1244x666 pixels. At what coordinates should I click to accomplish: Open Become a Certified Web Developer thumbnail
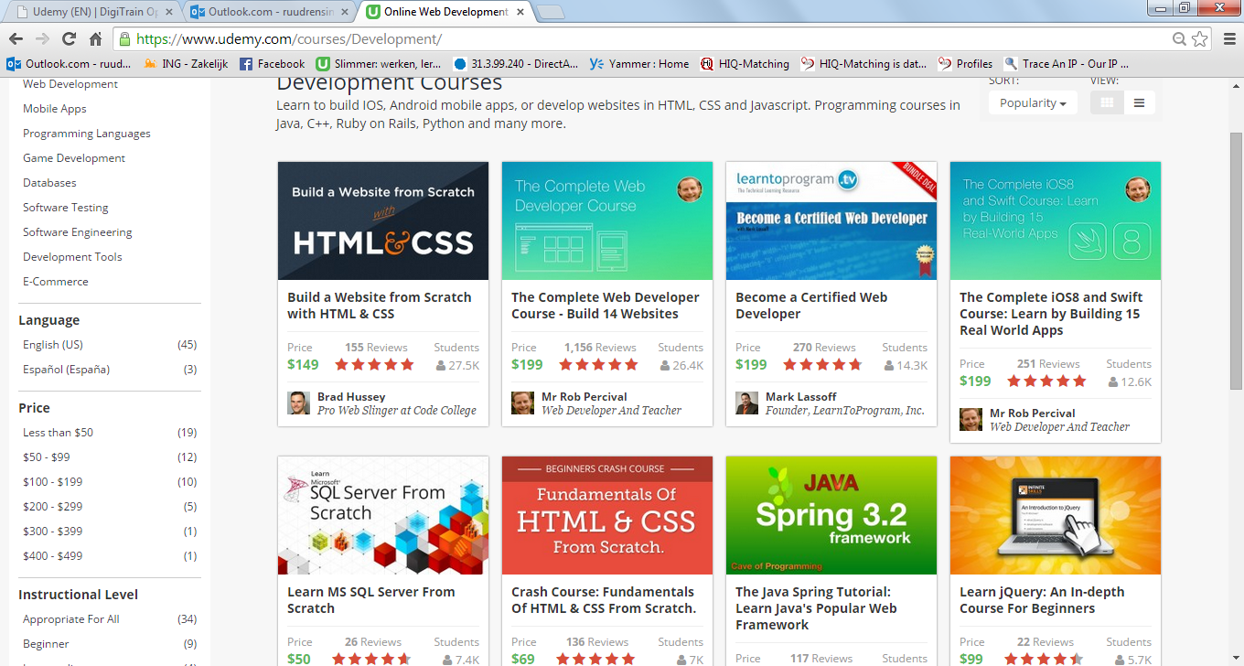point(831,220)
